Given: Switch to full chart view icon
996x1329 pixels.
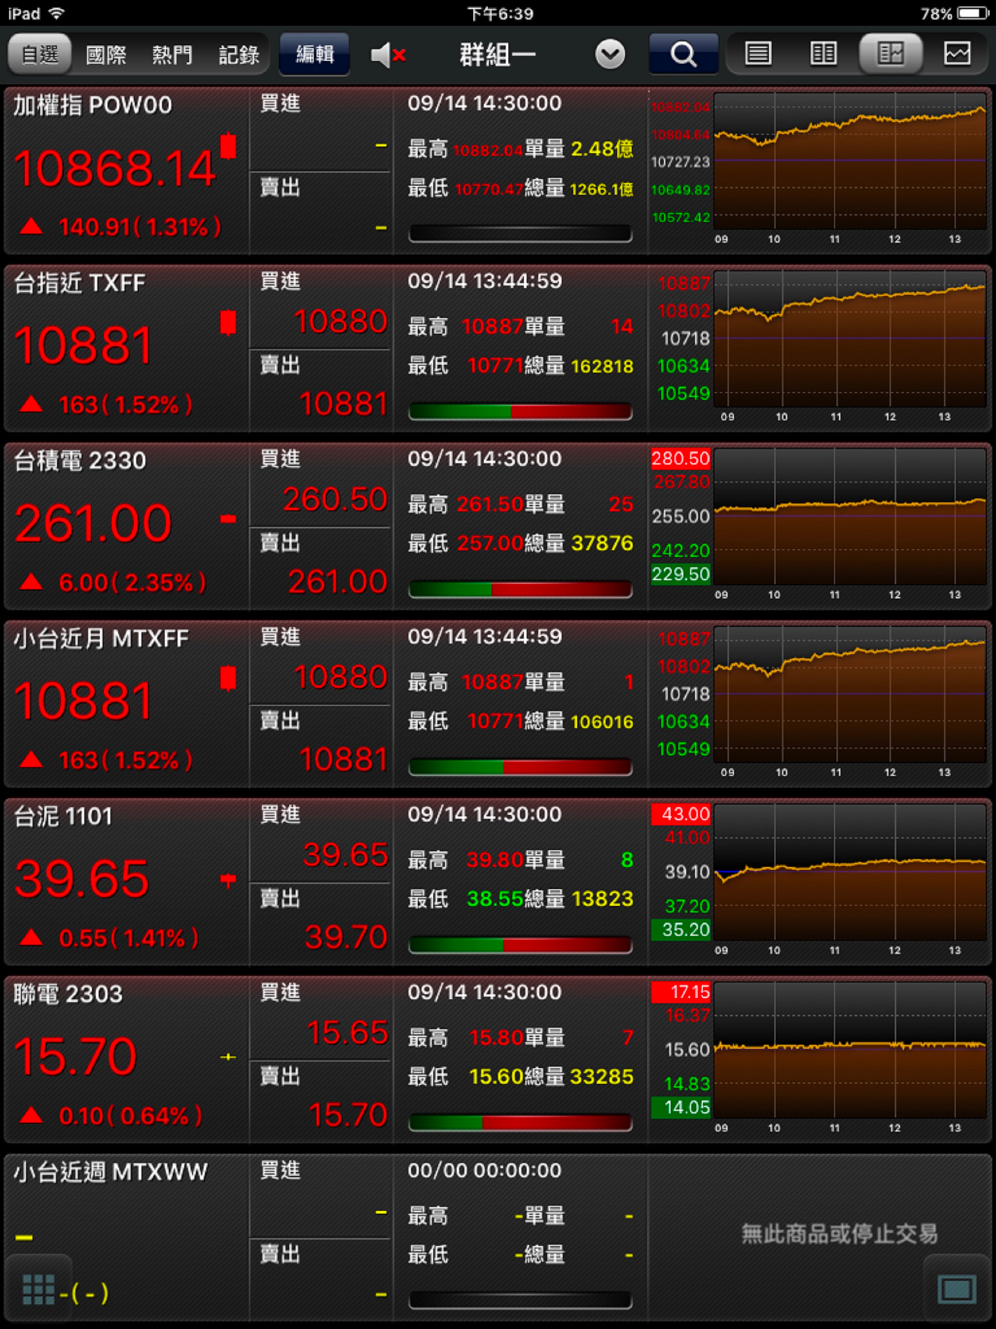Looking at the screenshot, I should [956, 54].
